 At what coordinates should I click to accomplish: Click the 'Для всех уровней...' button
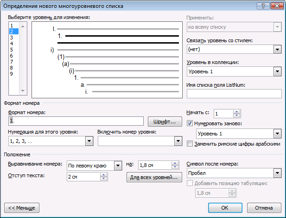(x=154, y=177)
